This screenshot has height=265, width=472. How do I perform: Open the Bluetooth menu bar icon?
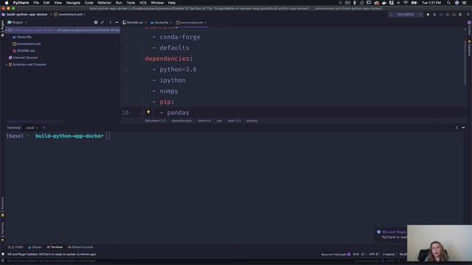pyautogui.click(x=355, y=3)
